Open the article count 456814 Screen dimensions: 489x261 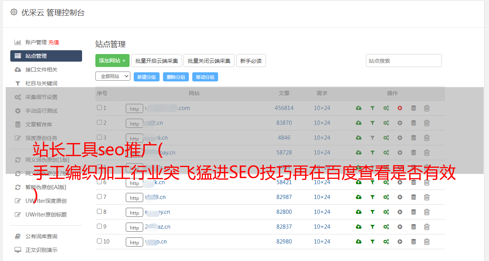tap(284, 108)
